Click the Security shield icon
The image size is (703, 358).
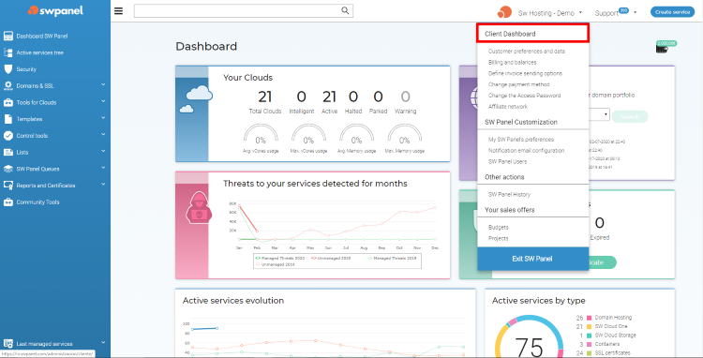point(8,69)
